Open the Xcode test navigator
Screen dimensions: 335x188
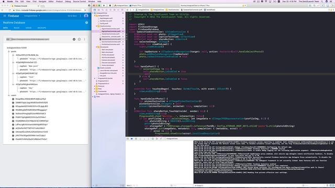click(110, 10)
